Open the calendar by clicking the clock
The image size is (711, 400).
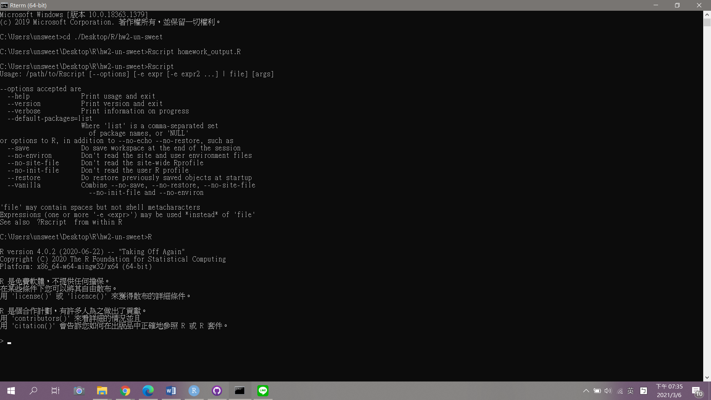click(x=670, y=391)
